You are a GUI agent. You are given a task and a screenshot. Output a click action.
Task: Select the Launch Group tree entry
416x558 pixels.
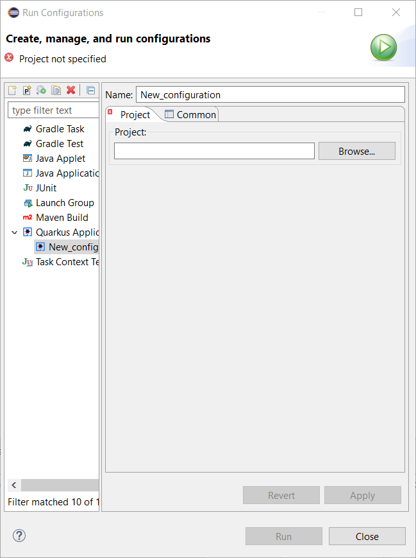point(65,203)
